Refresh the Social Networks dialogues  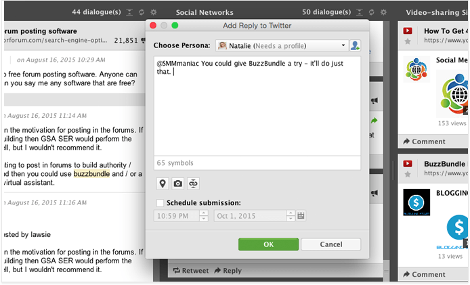tap(371, 12)
